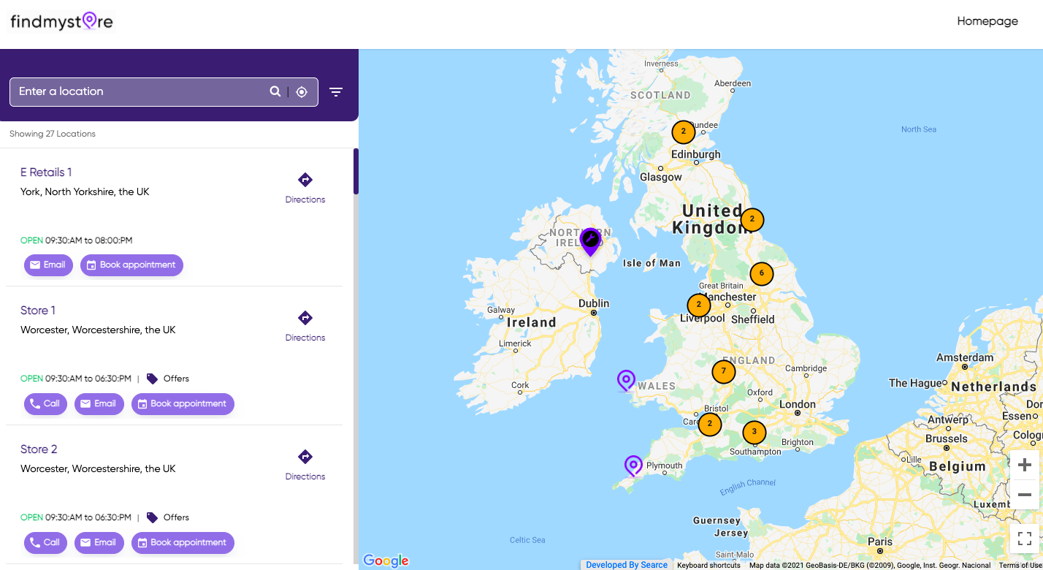Zoom out on the map

[x=1024, y=494]
